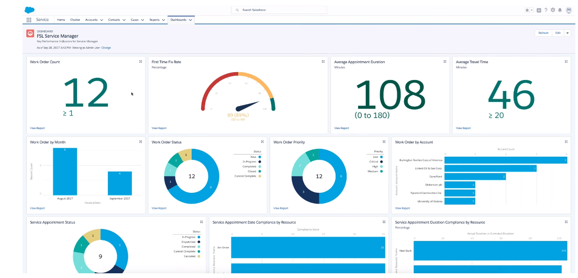
Task: View Report for First Time Fix Rate
Action: click(x=159, y=129)
